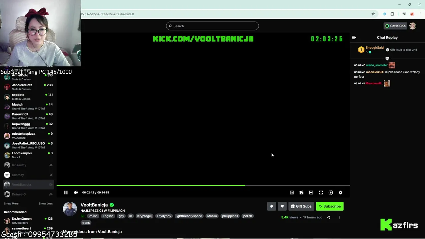This screenshot has width=425, height=239.
Task: Open playback speed control icon
Action: tap(331, 193)
